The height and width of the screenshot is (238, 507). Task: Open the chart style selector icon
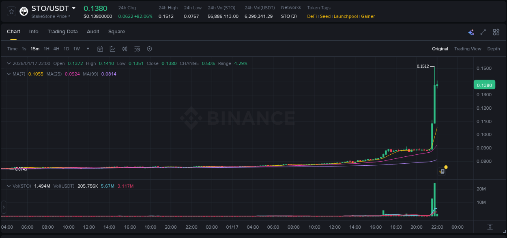click(x=112, y=49)
